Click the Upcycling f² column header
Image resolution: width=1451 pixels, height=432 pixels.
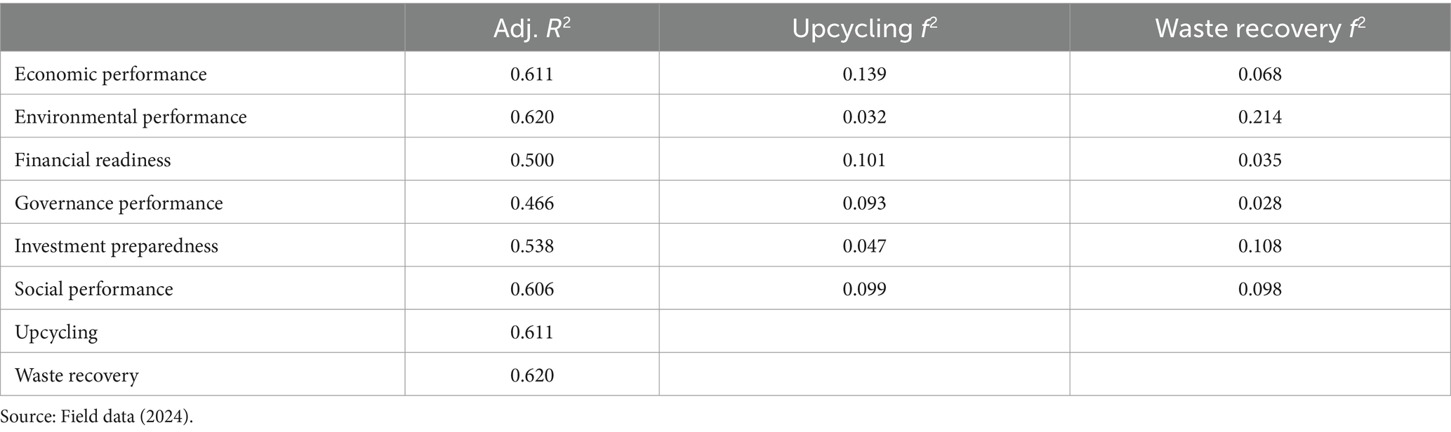(865, 28)
